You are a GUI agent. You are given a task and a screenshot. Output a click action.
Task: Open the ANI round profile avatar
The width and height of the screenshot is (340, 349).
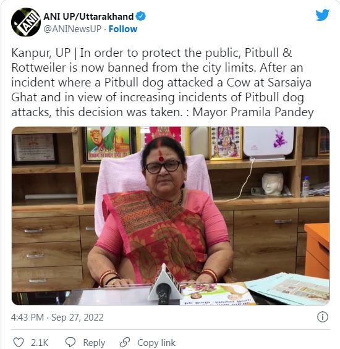click(26, 22)
